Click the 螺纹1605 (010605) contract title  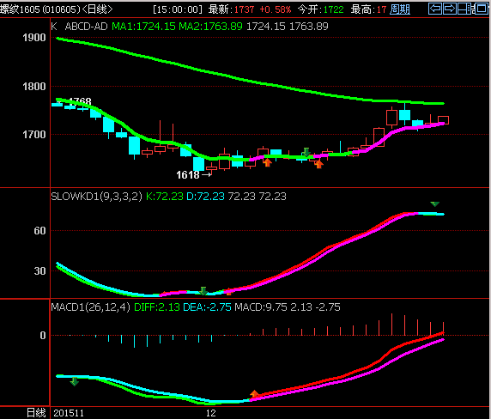pyautogui.click(x=40, y=9)
